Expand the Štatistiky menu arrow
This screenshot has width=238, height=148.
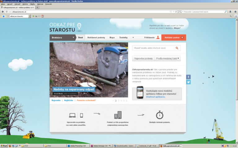tap(126, 38)
